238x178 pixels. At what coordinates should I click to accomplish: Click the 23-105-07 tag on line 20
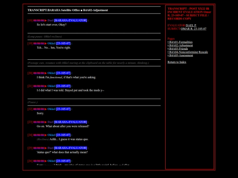63,73
